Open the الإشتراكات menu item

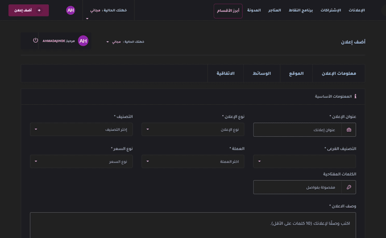[x=331, y=10]
